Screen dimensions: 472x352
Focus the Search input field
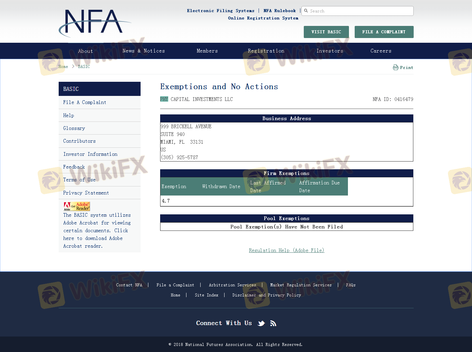(357, 11)
